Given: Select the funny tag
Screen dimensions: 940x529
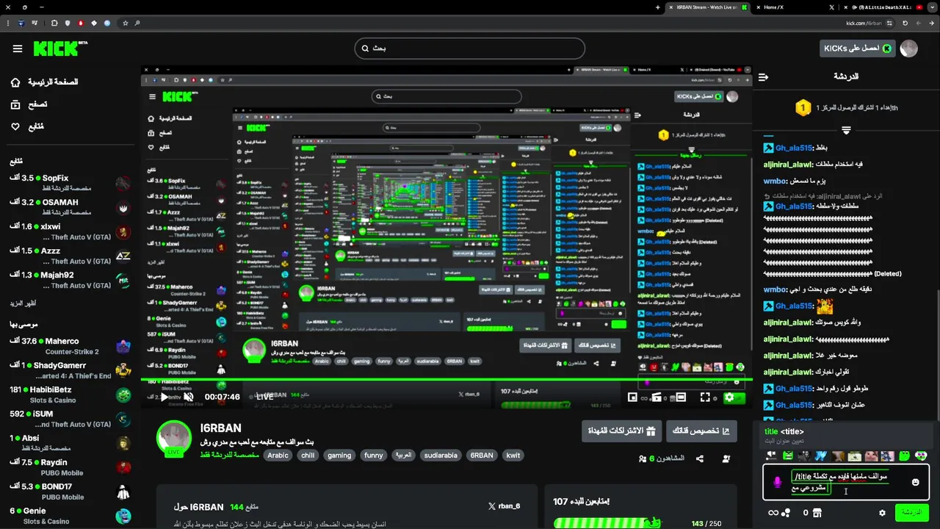Looking at the screenshot, I should tap(374, 456).
